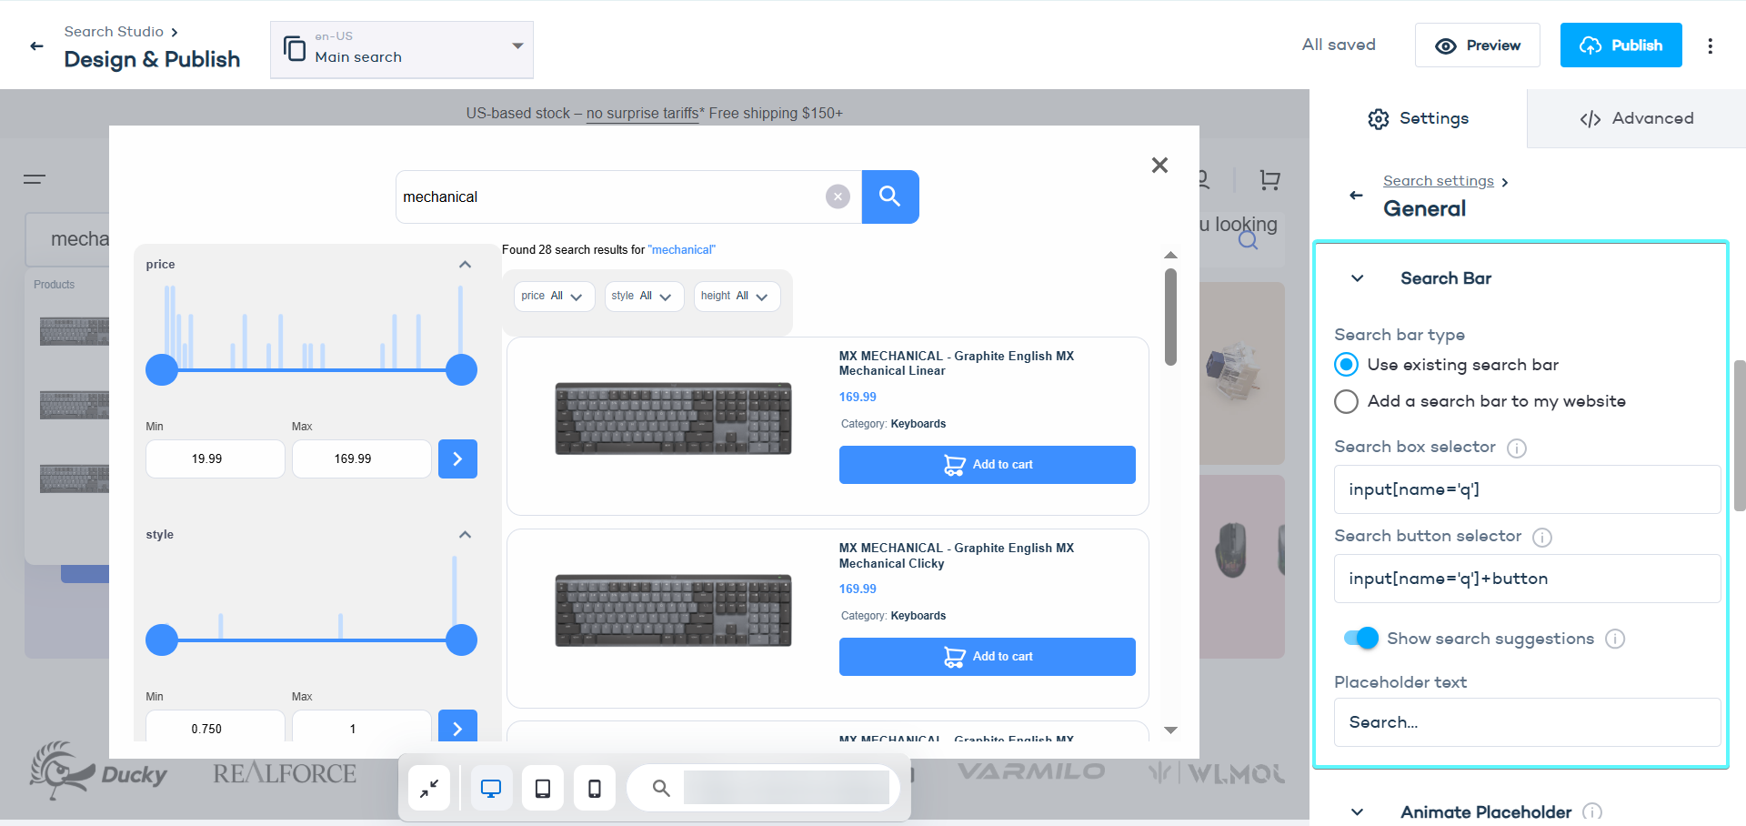The image size is (1746, 826).
Task: Click the exit fullscreen arrows icon
Action: [428, 788]
